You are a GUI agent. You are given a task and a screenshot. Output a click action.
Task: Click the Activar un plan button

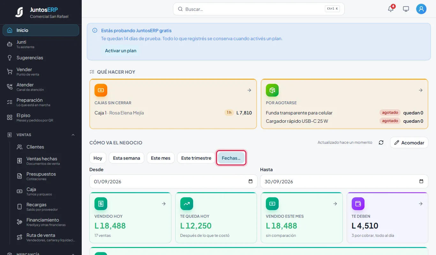tap(121, 51)
